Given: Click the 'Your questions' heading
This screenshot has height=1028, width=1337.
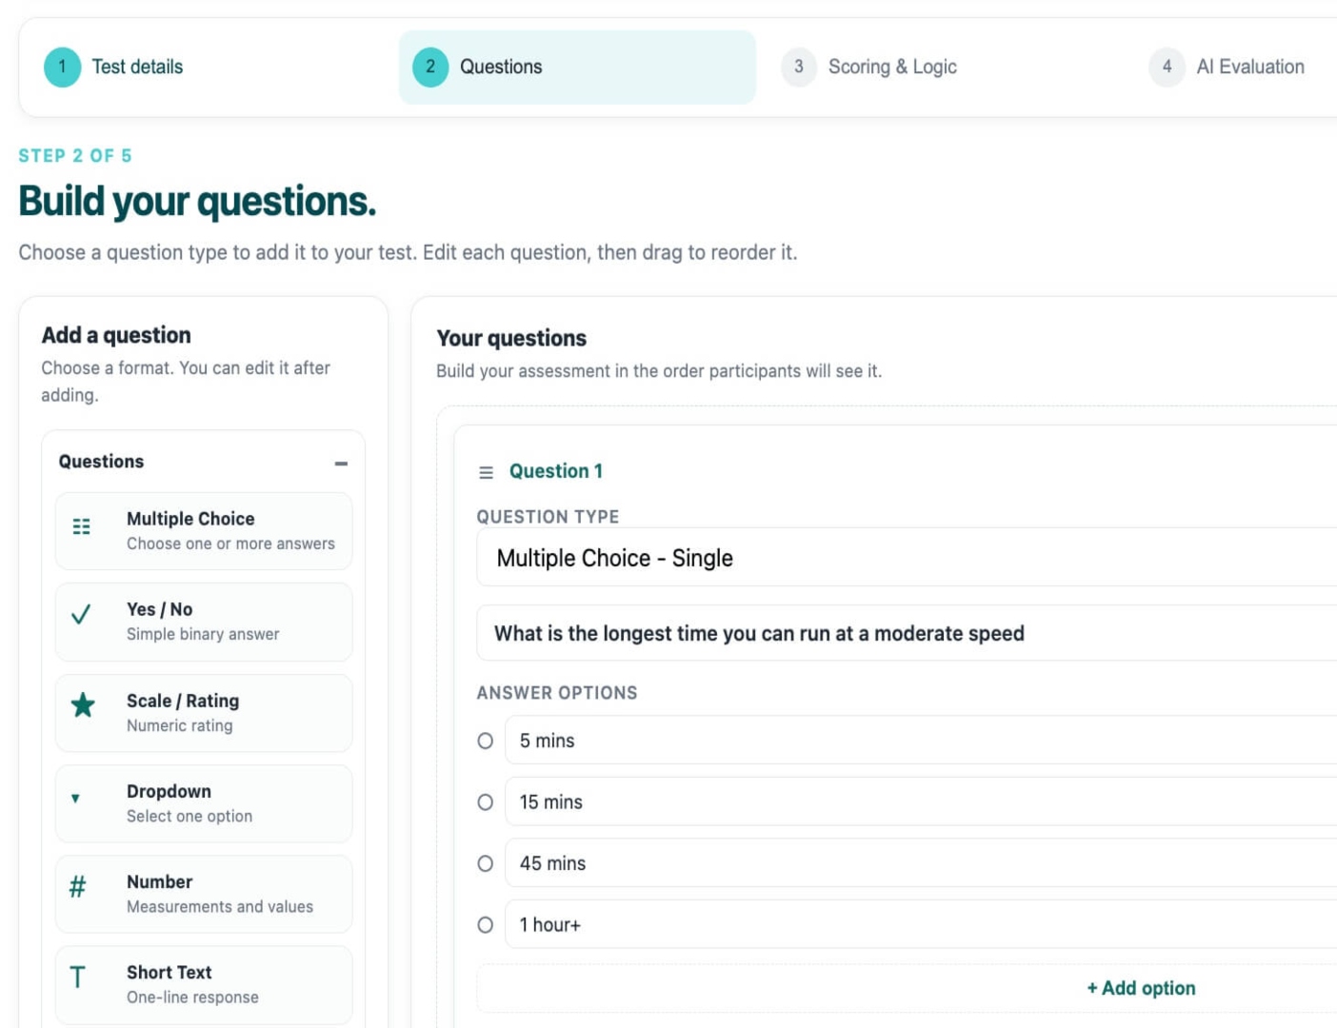Looking at the screenshot, I should point(511,339).
